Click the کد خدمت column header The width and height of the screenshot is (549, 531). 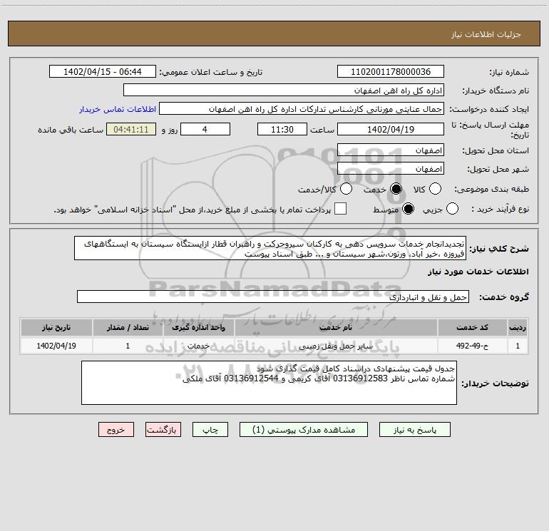pos(472,328)
